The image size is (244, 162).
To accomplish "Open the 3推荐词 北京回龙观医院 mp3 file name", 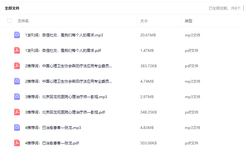I will 66,97.
